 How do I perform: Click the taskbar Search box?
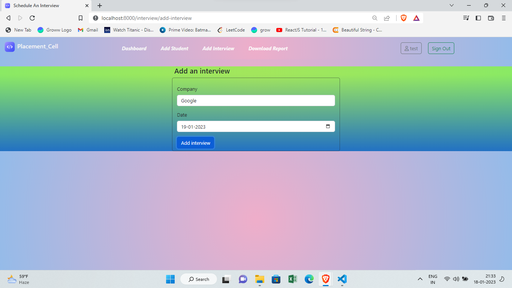199,279
